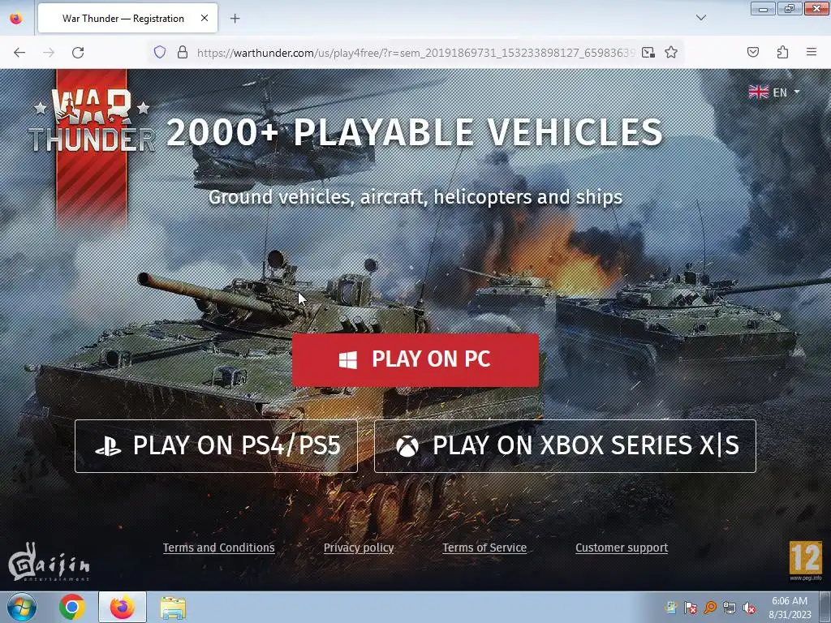Click the taskbar clock showing 6:06 AM

tap(790, 608)
